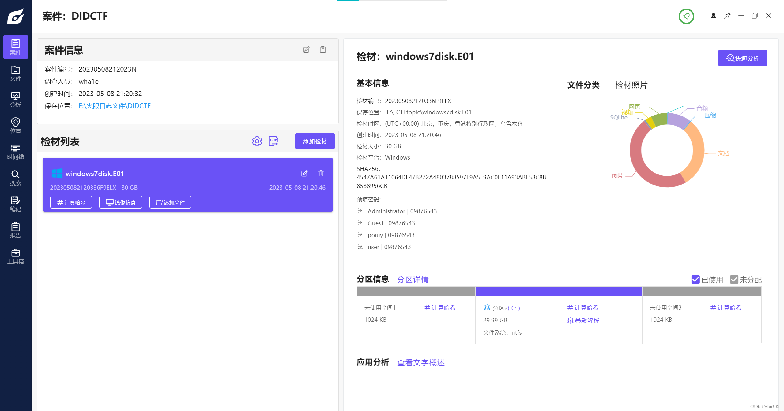Open the 时间线 sidebar section

(15, 152)
